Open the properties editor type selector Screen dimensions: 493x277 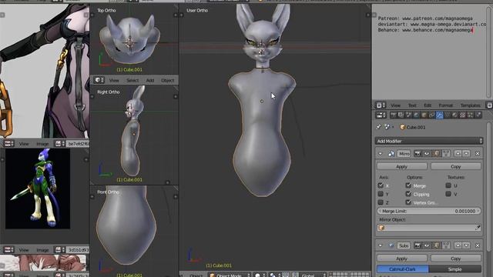coord(381,115)
